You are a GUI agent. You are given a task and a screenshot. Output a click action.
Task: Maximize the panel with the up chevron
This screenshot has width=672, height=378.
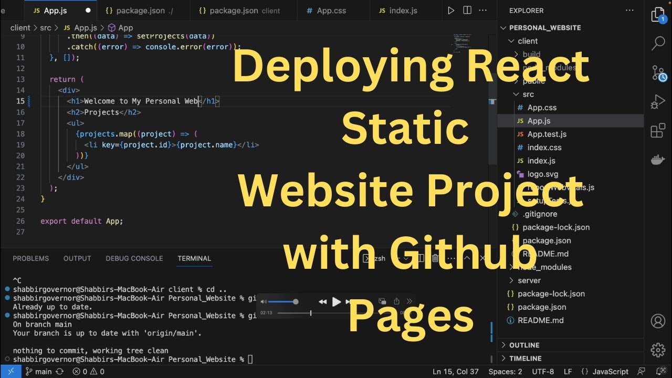click(467, 258)
